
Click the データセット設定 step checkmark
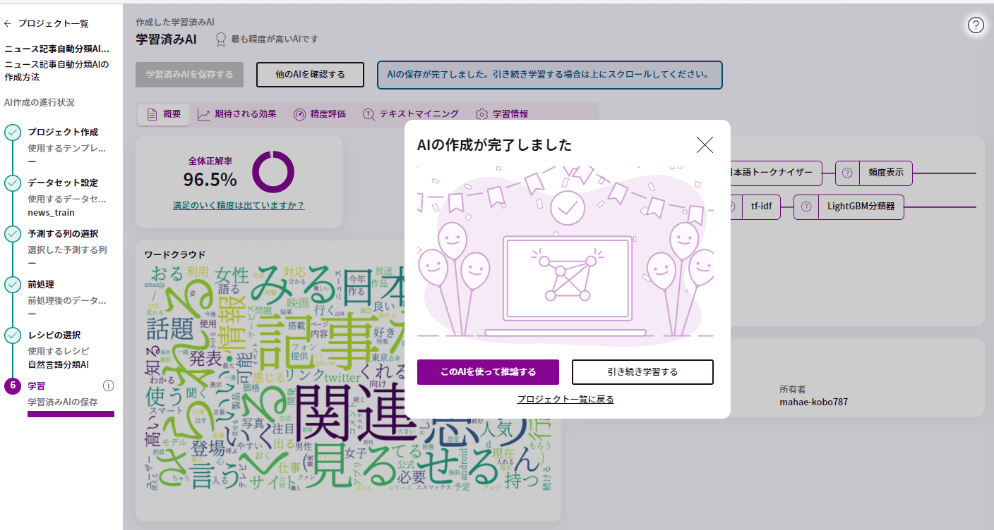pos(13,183)
